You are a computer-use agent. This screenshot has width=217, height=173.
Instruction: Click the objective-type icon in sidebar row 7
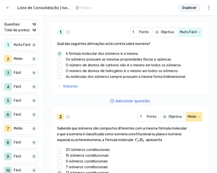tap(34, 128)
